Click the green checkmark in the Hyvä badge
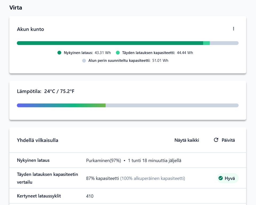The width and height of the screenshot is (256, 205). [x=221, y=178]
